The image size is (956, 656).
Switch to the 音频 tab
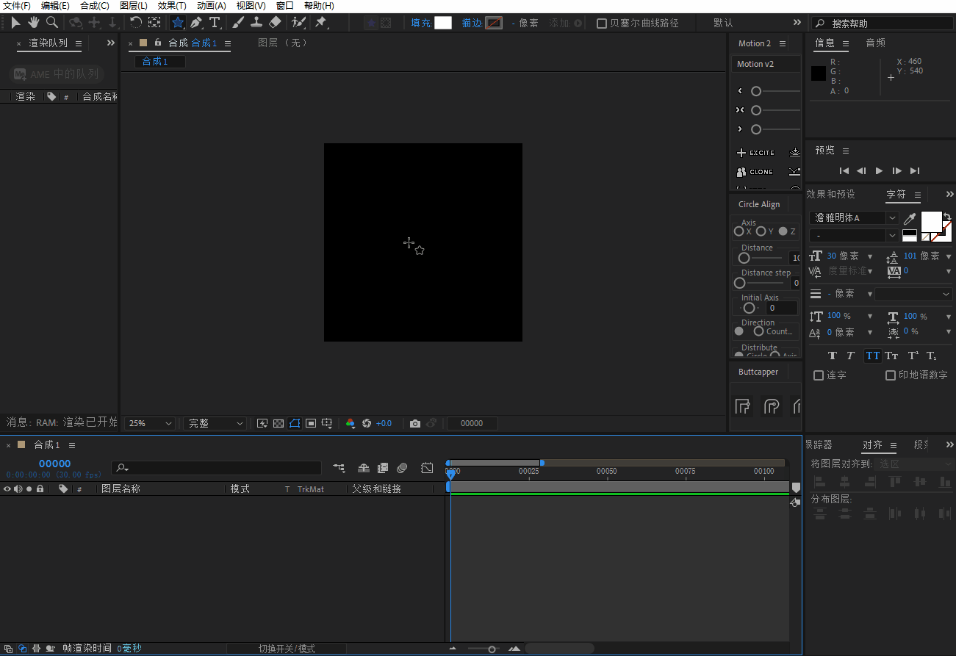point(875,43)
